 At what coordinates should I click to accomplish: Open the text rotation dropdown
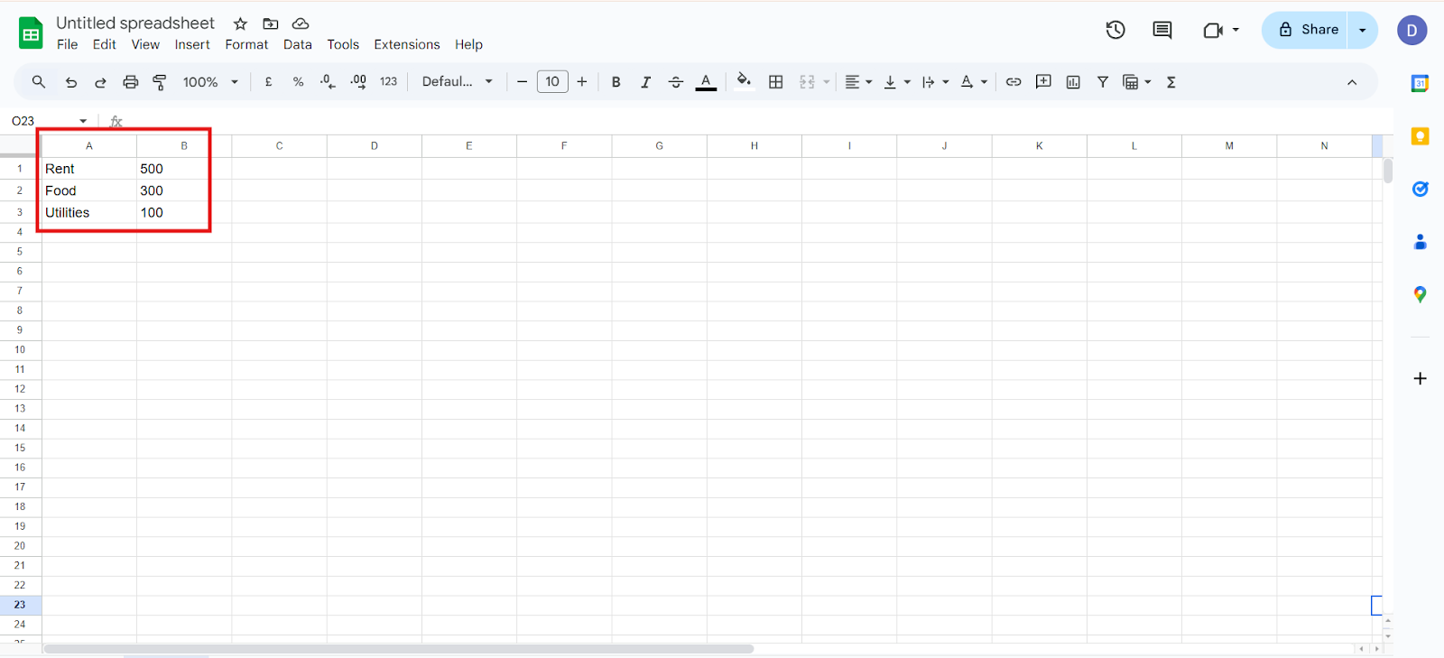974,82
